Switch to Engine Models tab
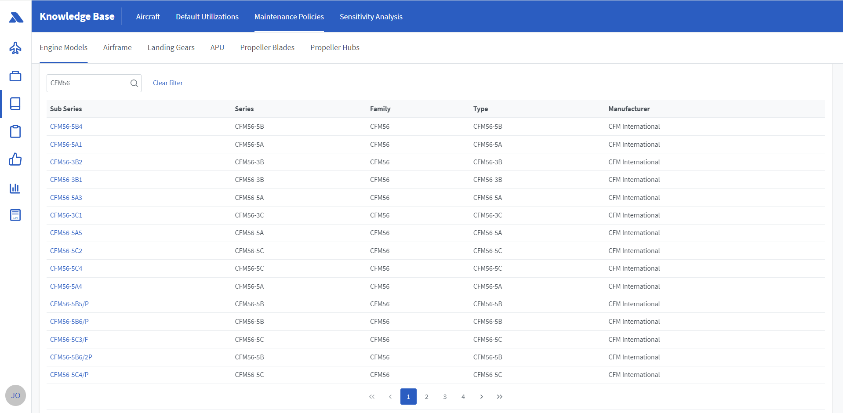 pos(64,47)
